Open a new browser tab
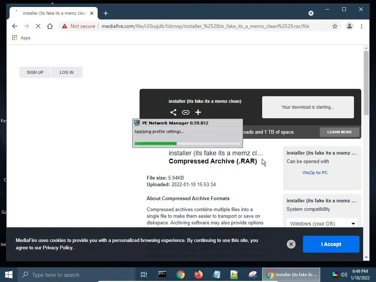This screenshot has width=376, height=282. pos(106,13)
